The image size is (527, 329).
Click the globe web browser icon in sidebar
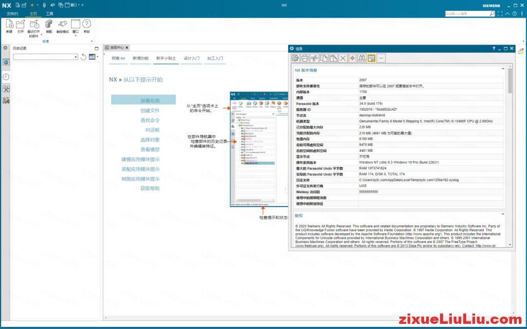tap(6, 62)
